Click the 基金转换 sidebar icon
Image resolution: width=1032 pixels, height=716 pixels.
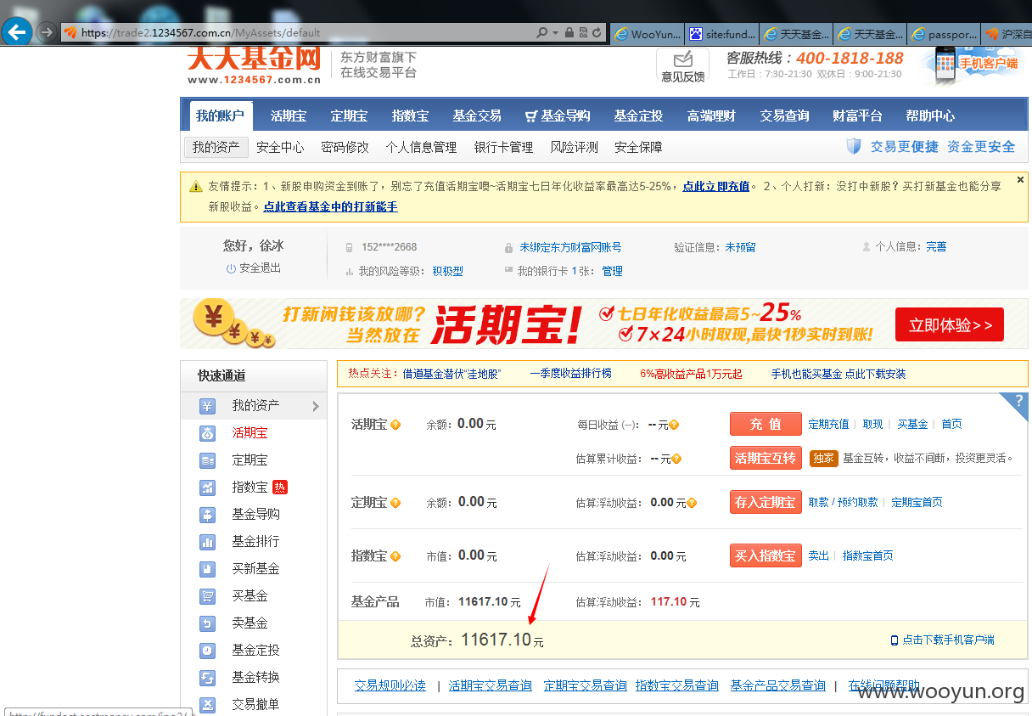(207, 678)
